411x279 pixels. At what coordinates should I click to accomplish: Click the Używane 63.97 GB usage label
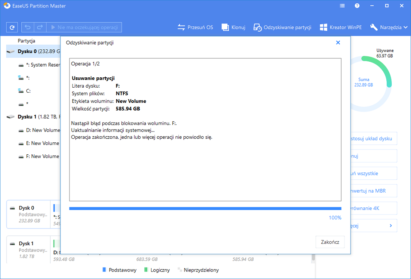click(x=385, y=53)
